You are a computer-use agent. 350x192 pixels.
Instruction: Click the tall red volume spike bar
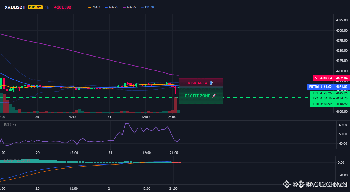pos(176,105)
